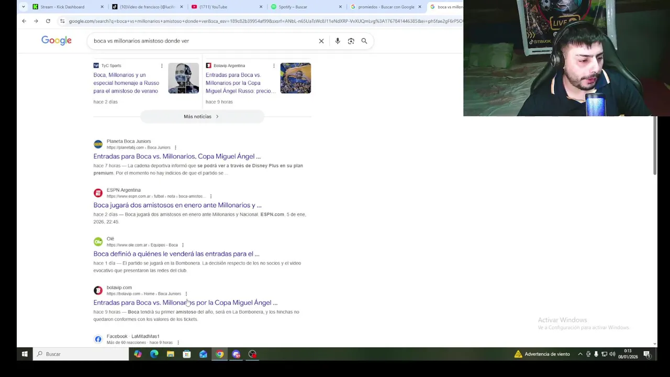Open the three-dot menu for ESPN Argentina result

point(210,196)
